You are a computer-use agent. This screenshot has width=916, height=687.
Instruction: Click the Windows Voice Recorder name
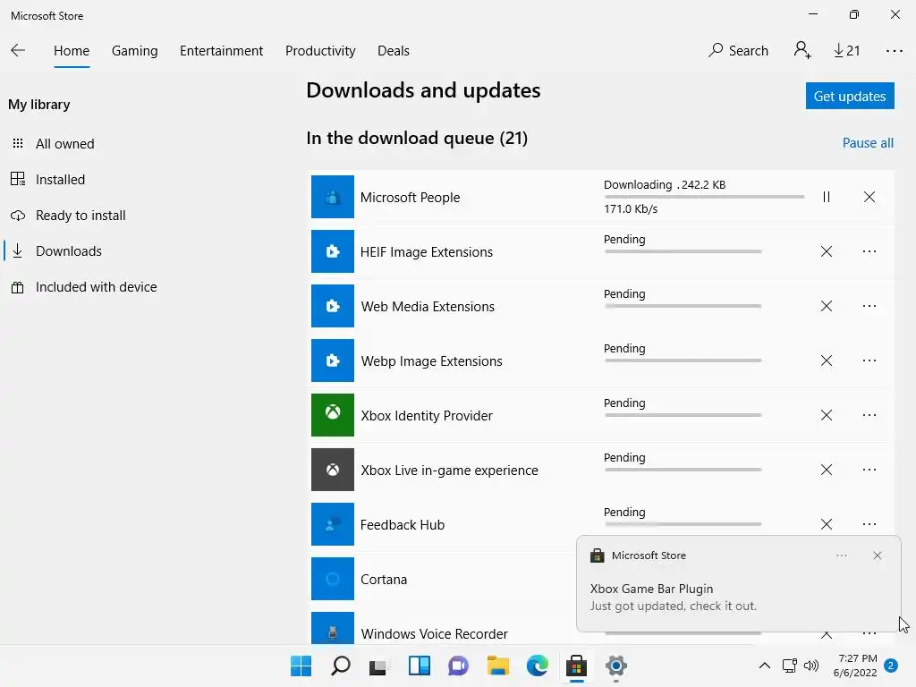(434, 634)
